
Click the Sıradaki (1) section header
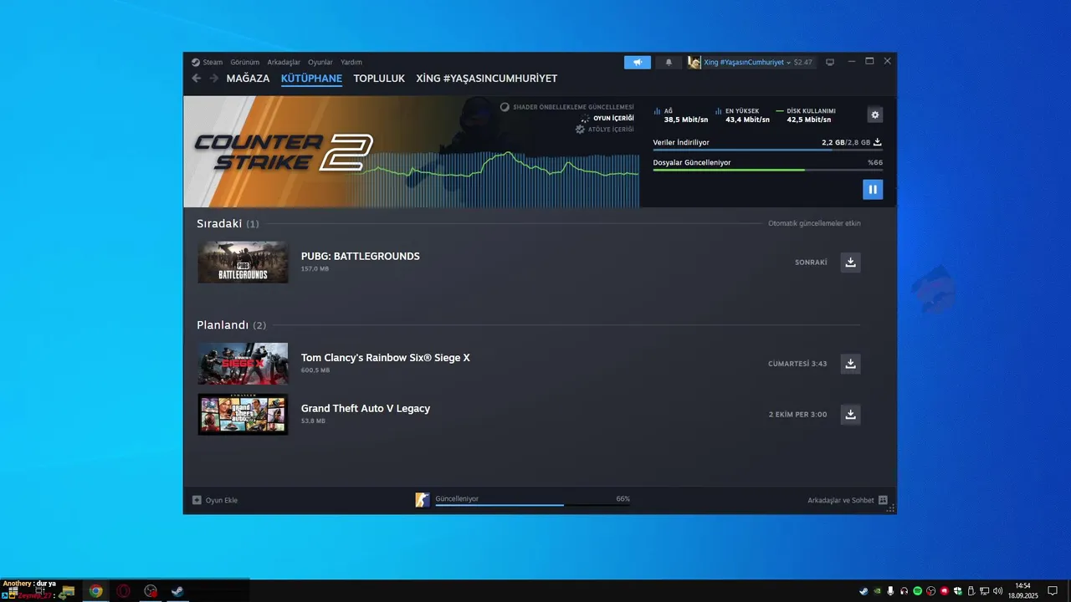point(228,223)
